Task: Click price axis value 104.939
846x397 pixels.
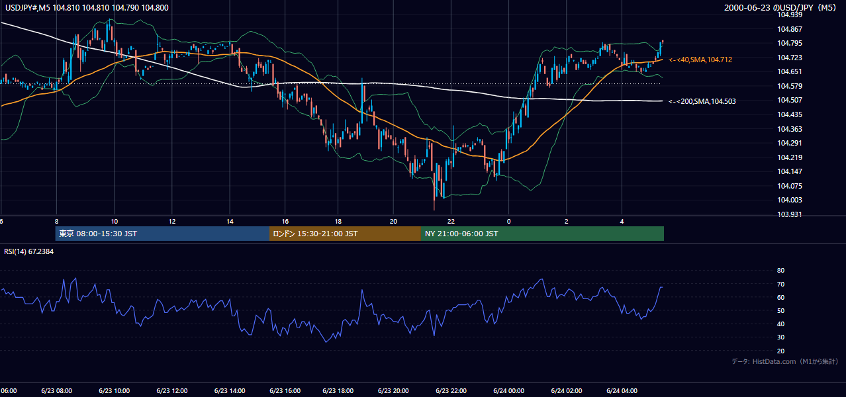Action: [x=790, y=15]
